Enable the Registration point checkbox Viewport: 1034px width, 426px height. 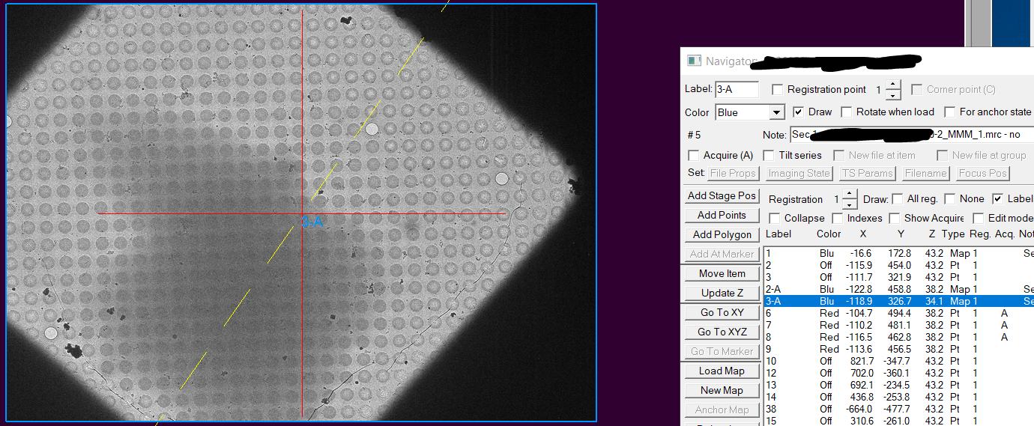click(x=778, y=90)
